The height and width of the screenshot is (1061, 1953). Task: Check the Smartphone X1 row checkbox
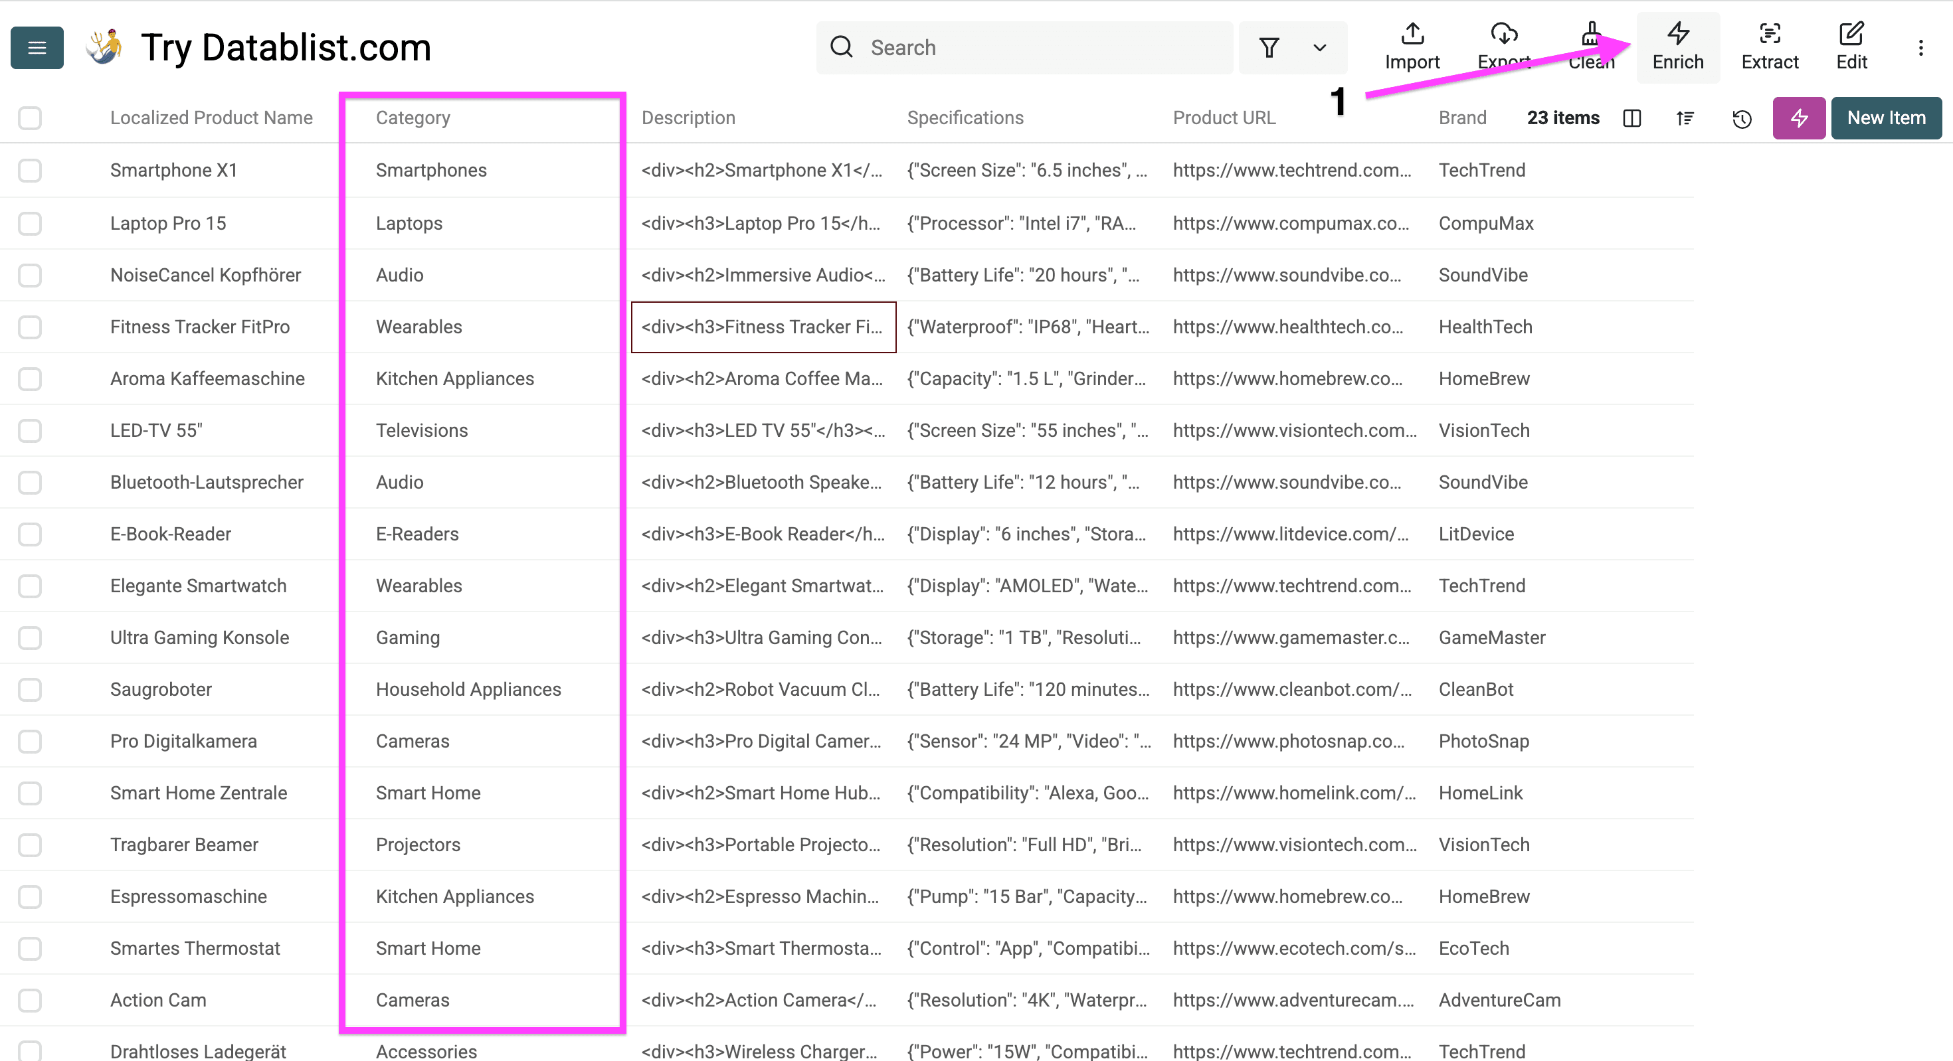coord(30,171)
